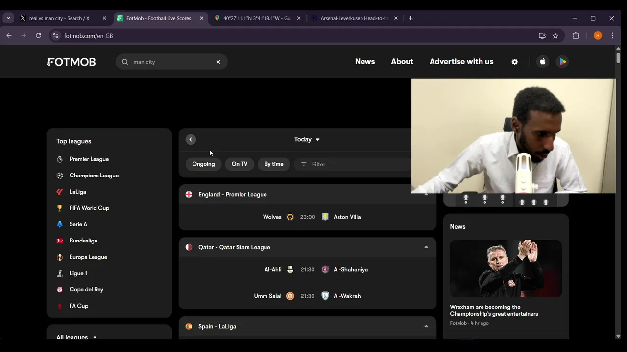Click the install app icon in address bar
Image resolution: width=627 pixels, height=352 pixels.
click(542, 36)
